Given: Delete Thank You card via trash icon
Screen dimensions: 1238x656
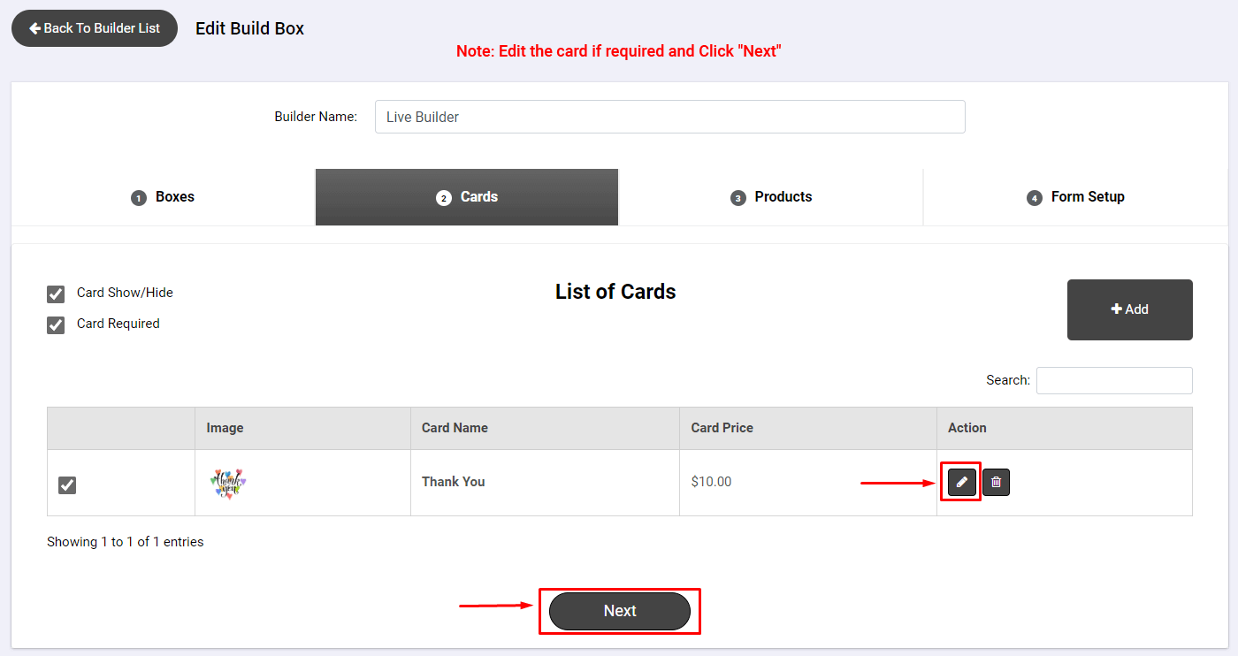Looking at the screenshot, I should tap(996, 482).
